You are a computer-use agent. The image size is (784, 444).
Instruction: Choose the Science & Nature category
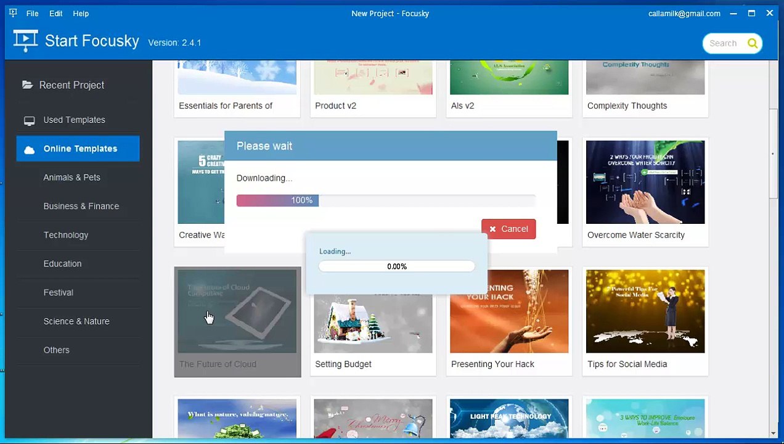click(x=76, y=321)
